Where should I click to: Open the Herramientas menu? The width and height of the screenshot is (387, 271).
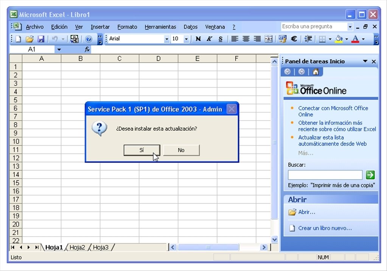(x=160, y=27)
